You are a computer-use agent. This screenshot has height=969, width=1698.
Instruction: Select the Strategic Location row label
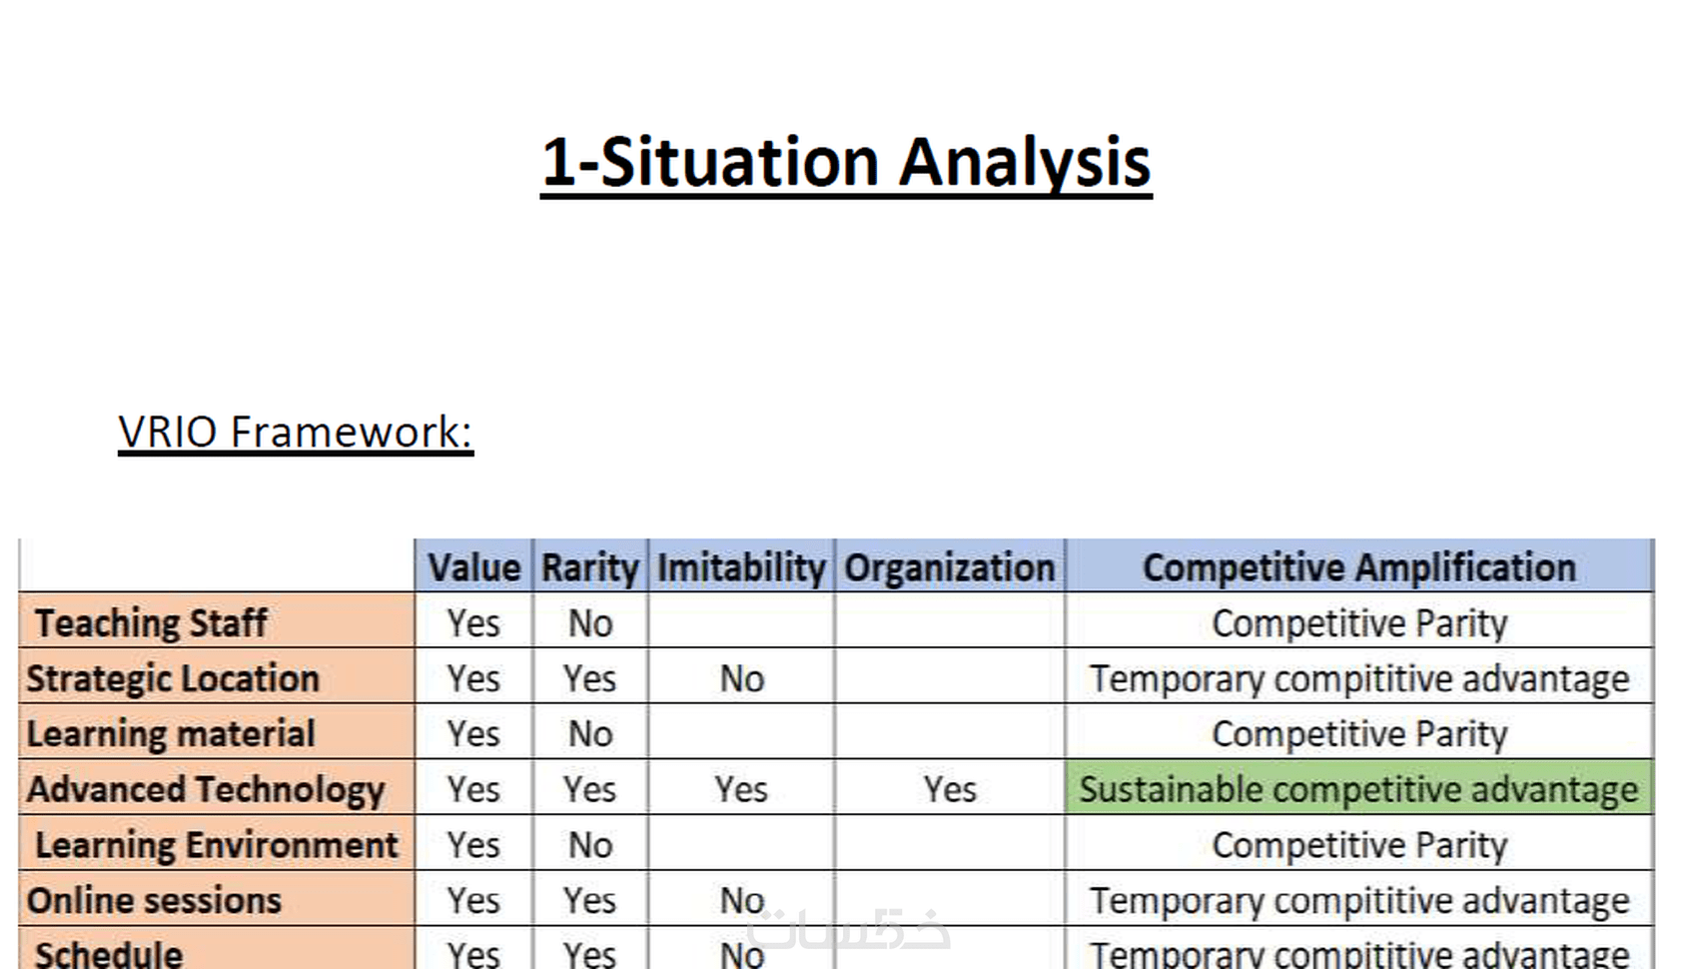[173, 679]
